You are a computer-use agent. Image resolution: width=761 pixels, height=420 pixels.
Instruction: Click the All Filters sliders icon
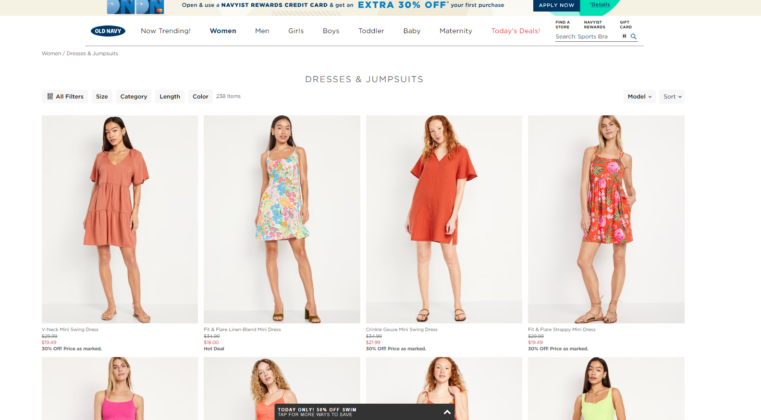click(50, 97)
